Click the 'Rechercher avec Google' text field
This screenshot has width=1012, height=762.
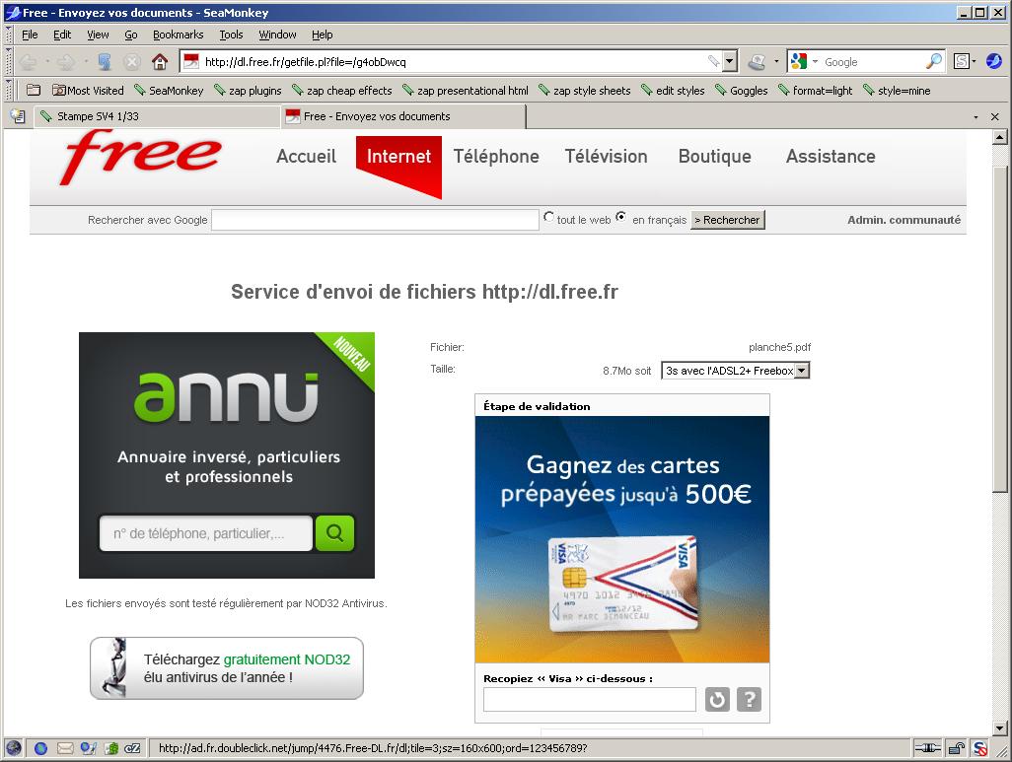[x=375, y=220]
